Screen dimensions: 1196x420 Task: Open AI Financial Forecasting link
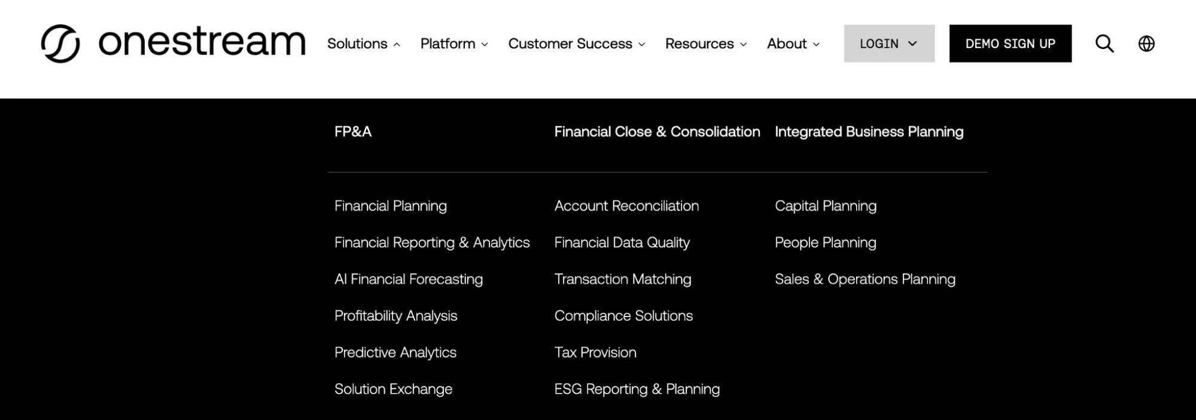pyautogui.click(x=409, y=279)
